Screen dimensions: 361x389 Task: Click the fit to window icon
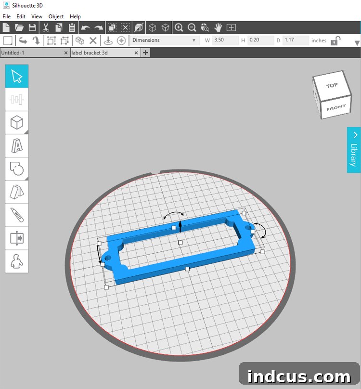click(231, 27)
